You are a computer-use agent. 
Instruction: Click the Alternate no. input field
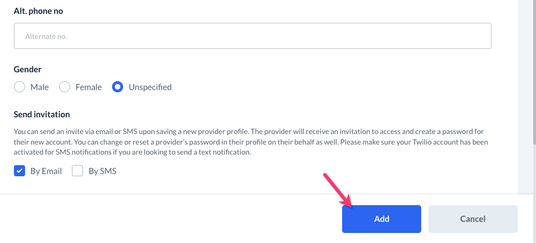(x=252, y=36)
